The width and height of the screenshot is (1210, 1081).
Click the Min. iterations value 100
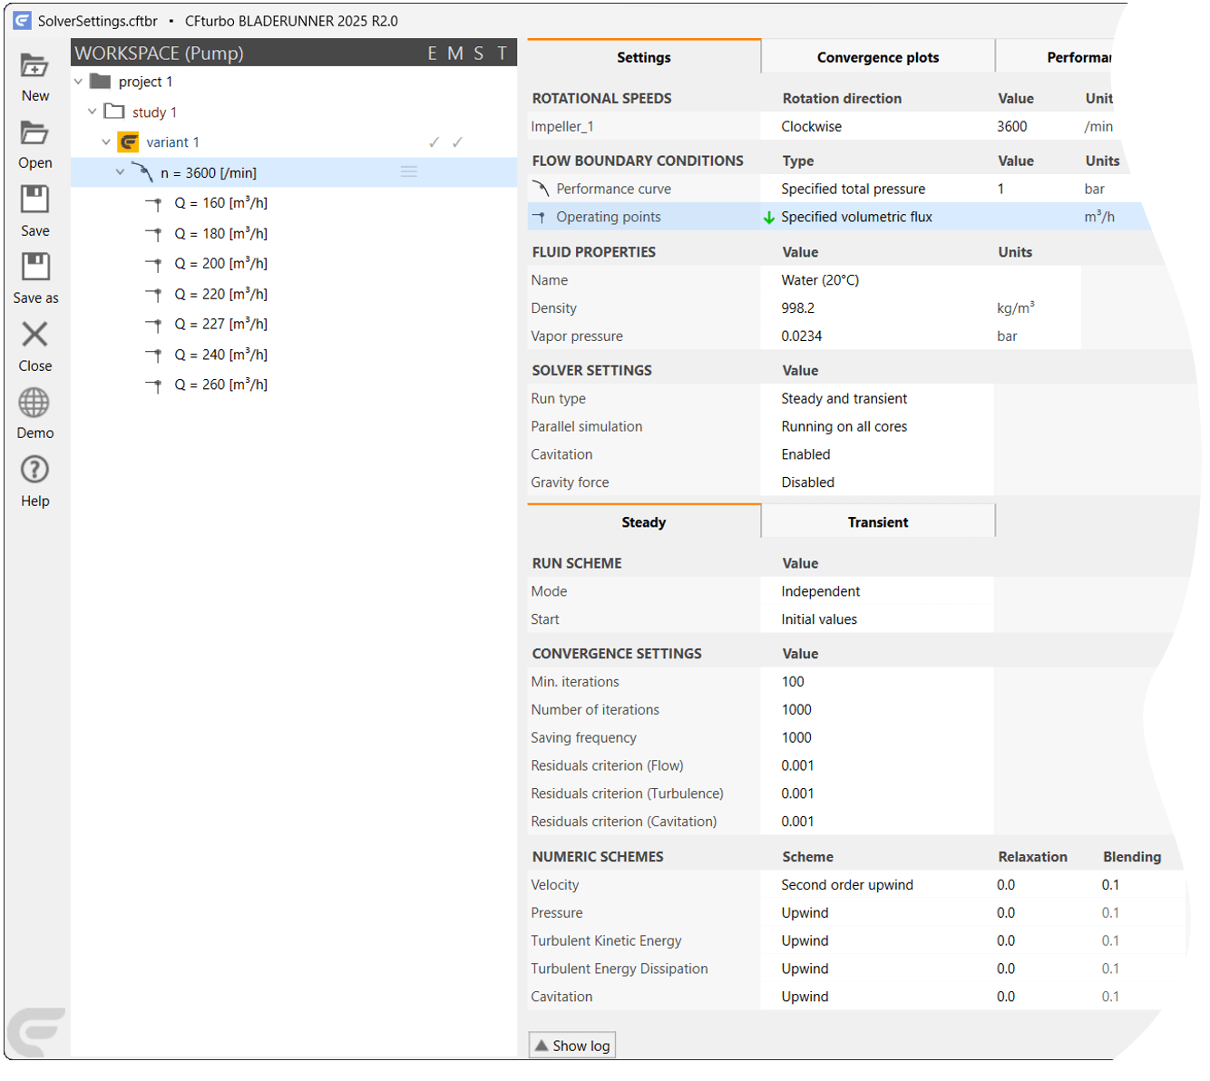[x=793, y=682]
